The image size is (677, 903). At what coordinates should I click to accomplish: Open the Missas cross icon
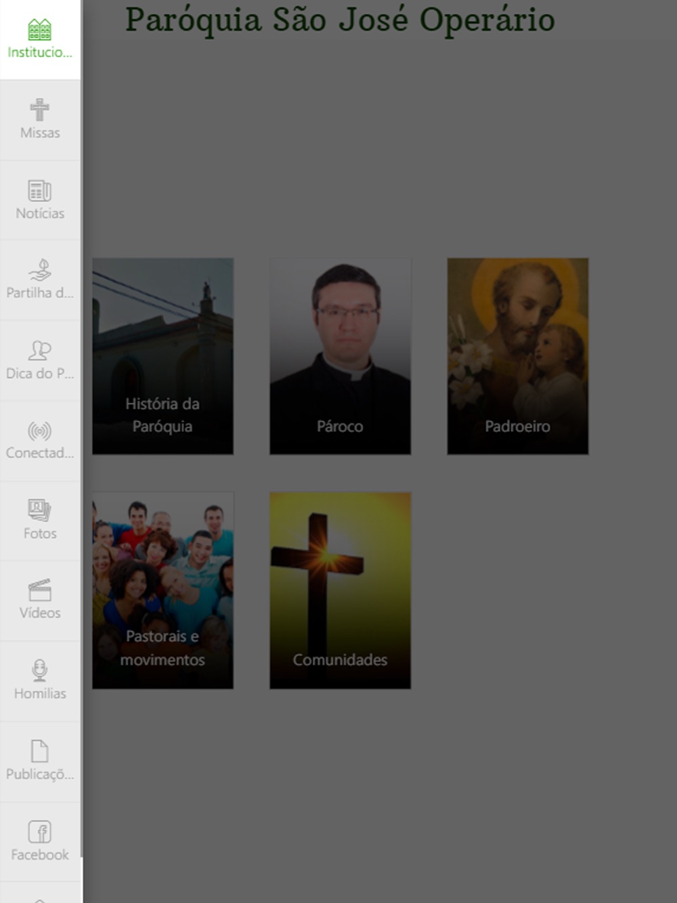pos(39,110)
